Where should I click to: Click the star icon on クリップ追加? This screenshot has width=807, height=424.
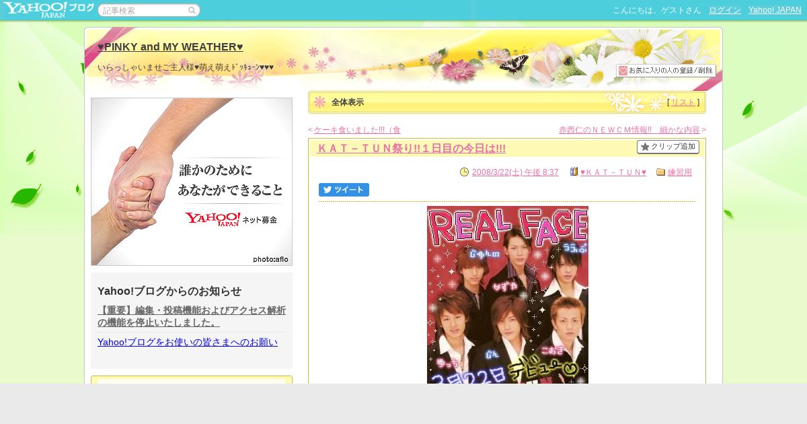645,147
